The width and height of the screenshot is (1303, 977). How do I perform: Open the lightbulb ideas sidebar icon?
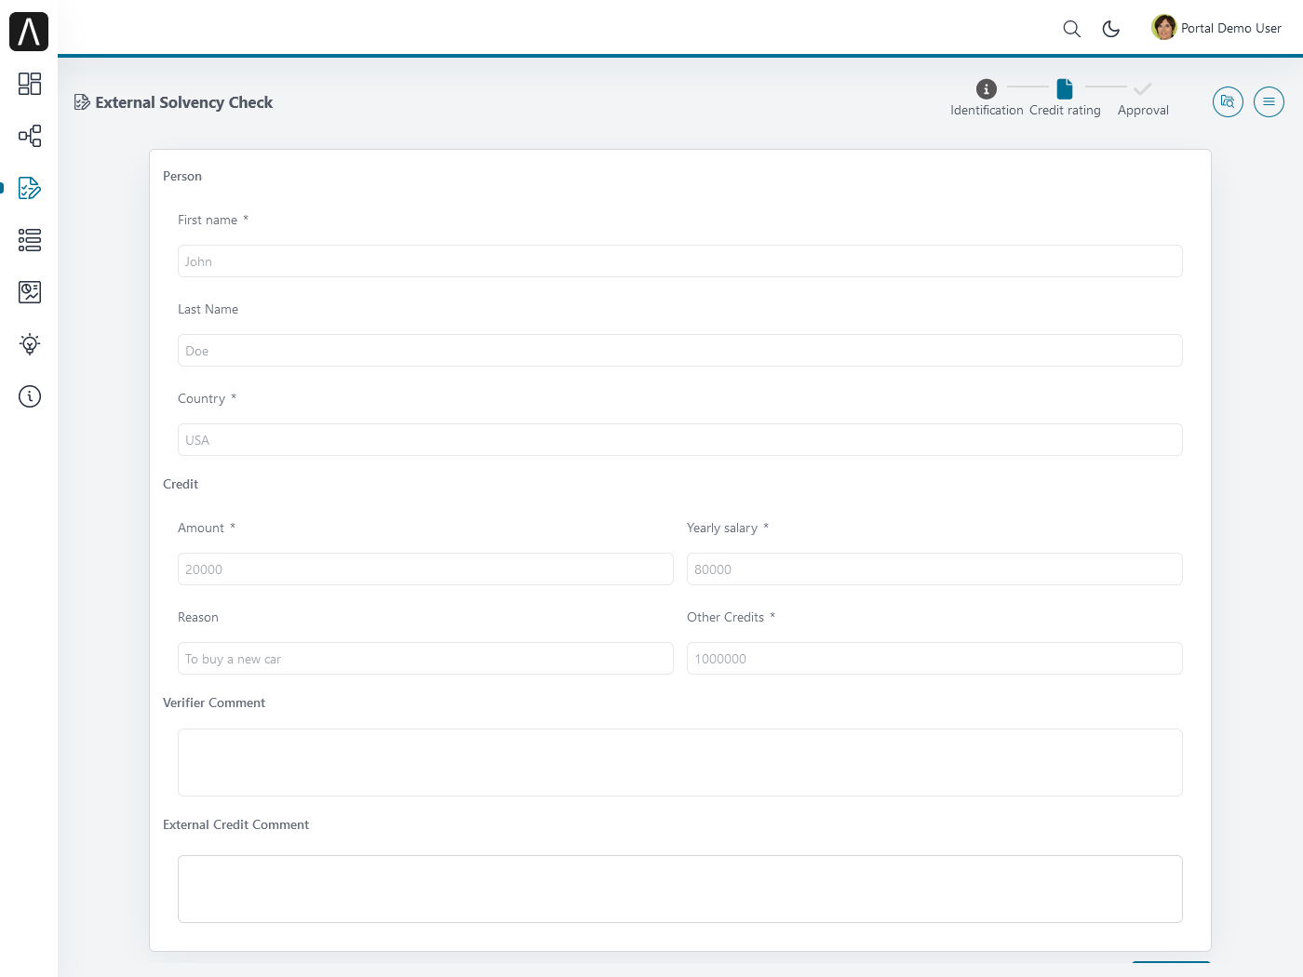click(x=30, y=344)
